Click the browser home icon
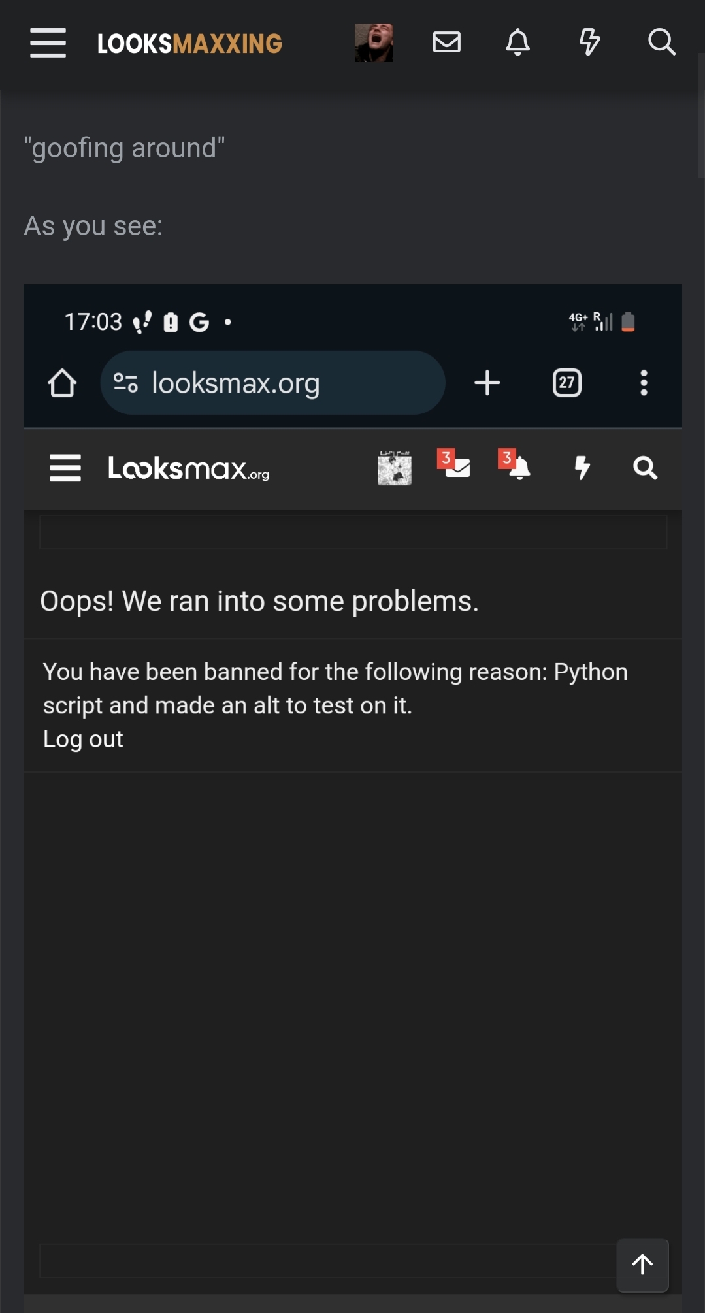Image resolution: width=705 pixels, height=1313 pixels. coord(61,383)
